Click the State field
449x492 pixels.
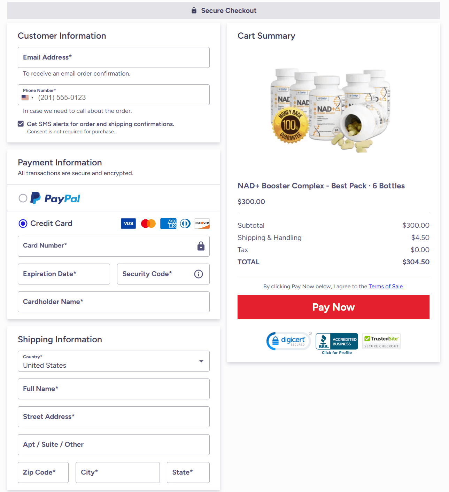point(188,473)
